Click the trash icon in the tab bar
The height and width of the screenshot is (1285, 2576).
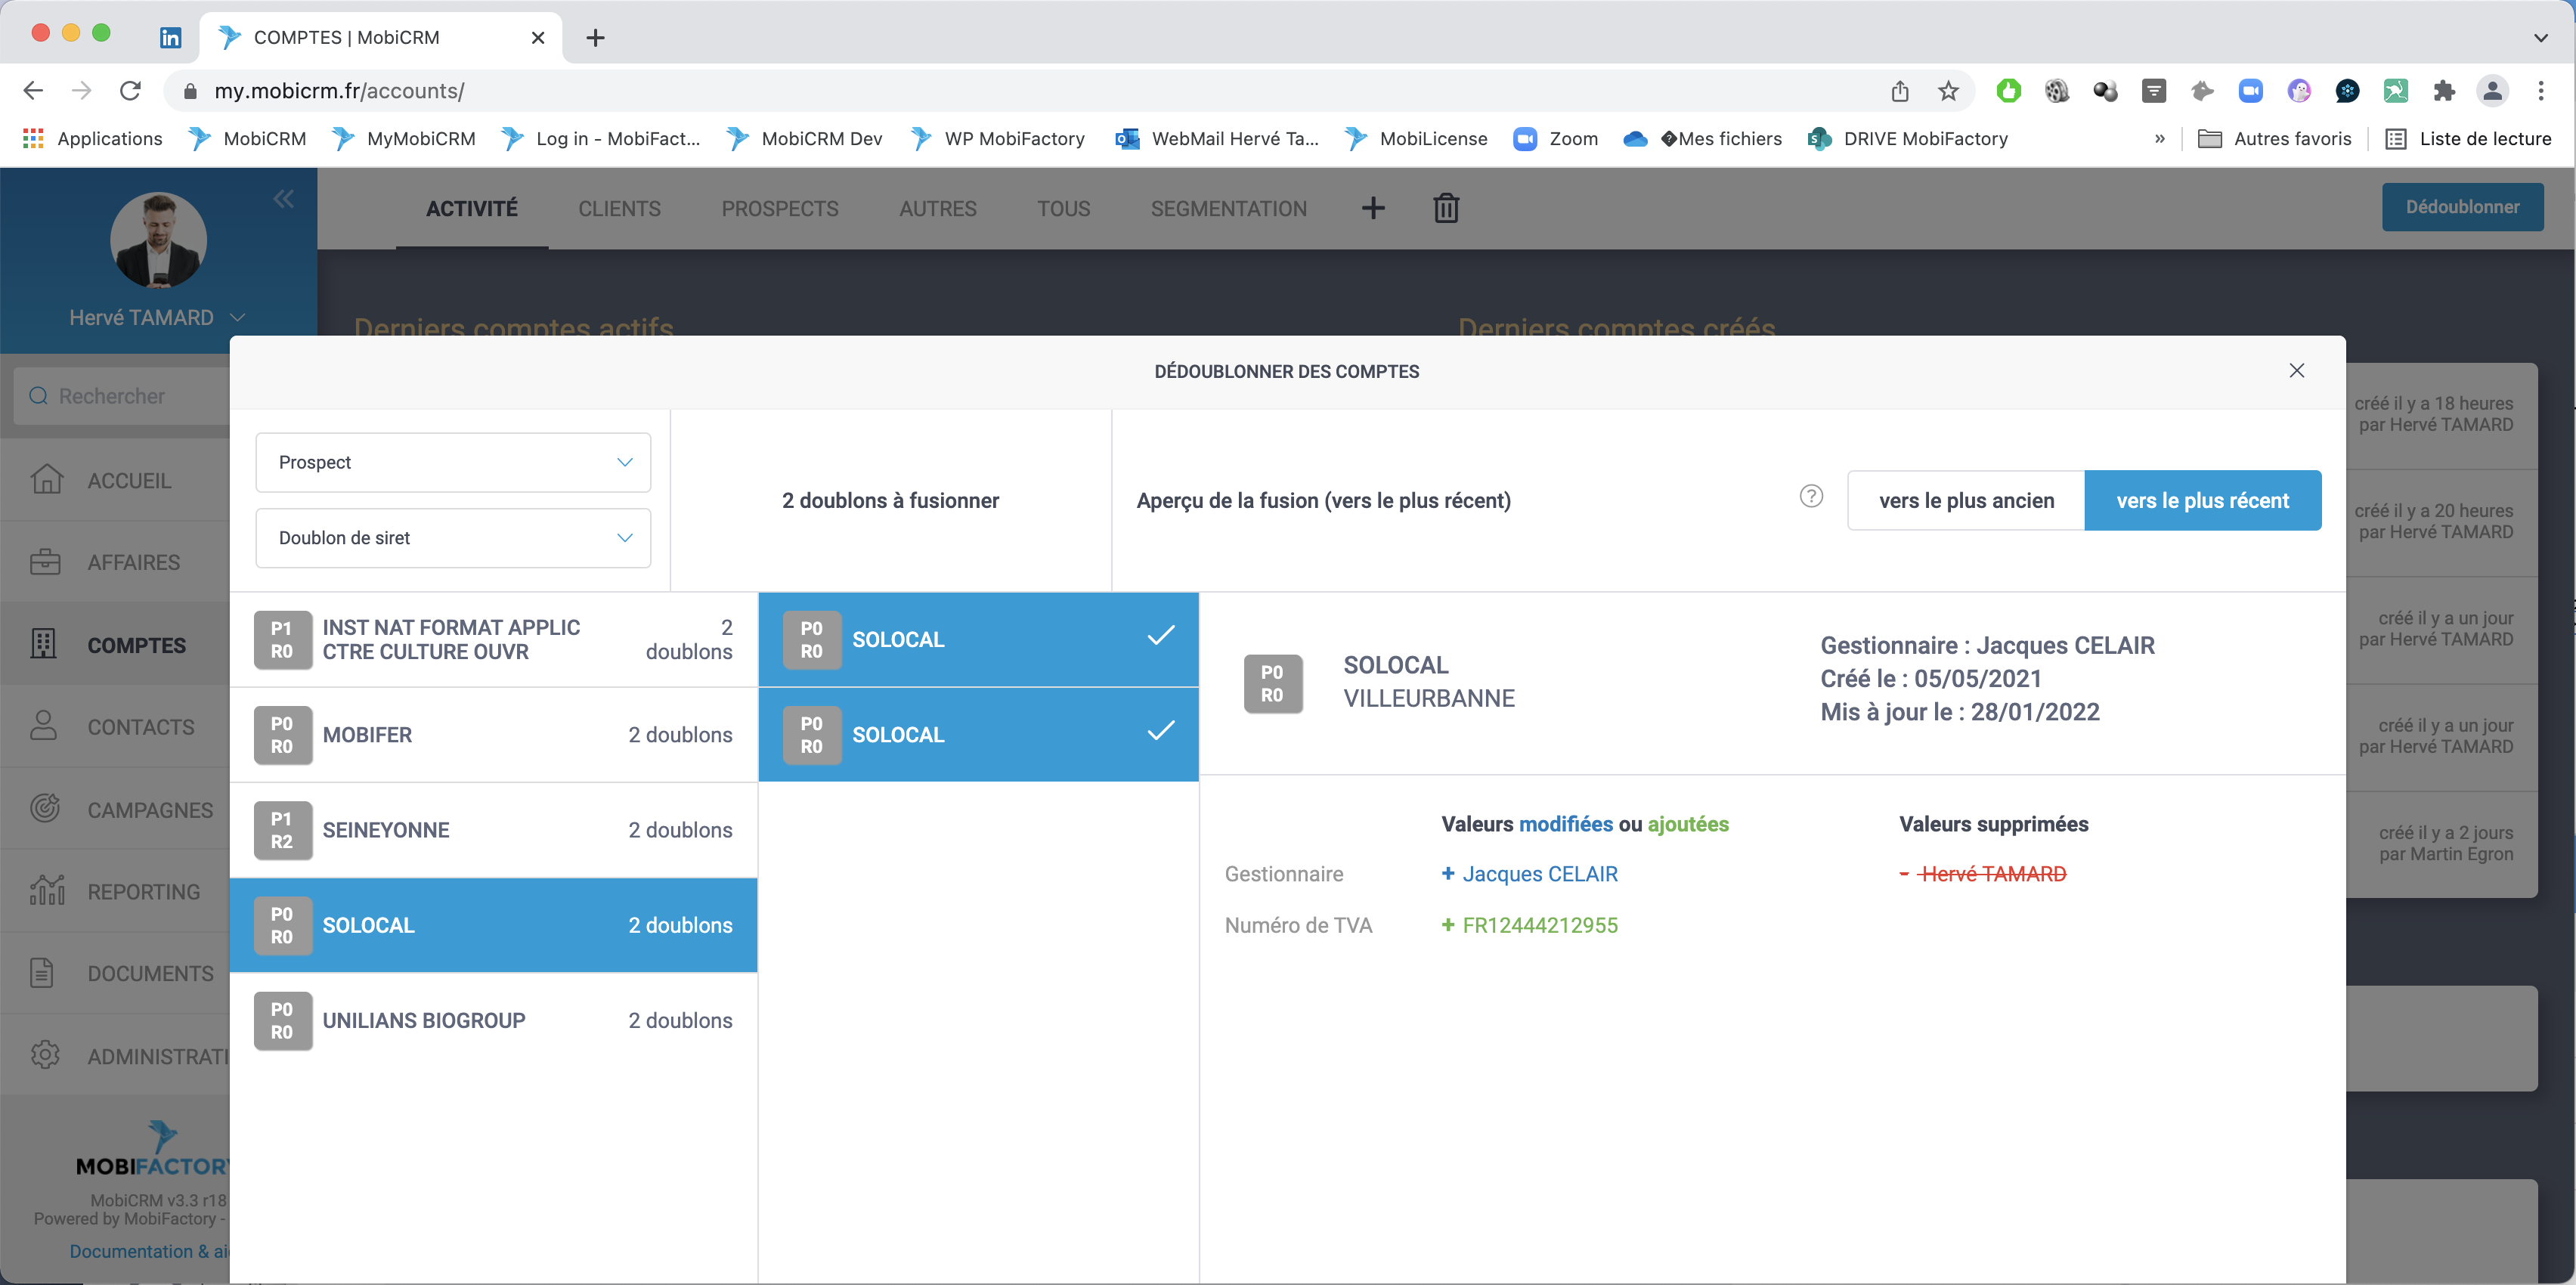1446,208
